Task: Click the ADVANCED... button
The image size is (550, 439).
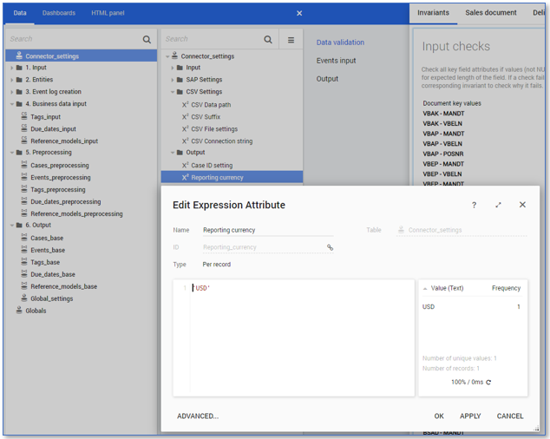Action: click(198, 416)
